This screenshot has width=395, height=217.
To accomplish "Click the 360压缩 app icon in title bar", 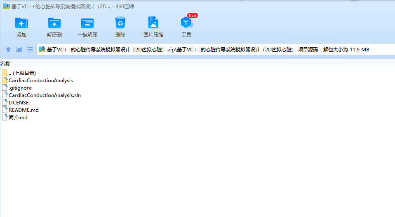I will 6,6.
